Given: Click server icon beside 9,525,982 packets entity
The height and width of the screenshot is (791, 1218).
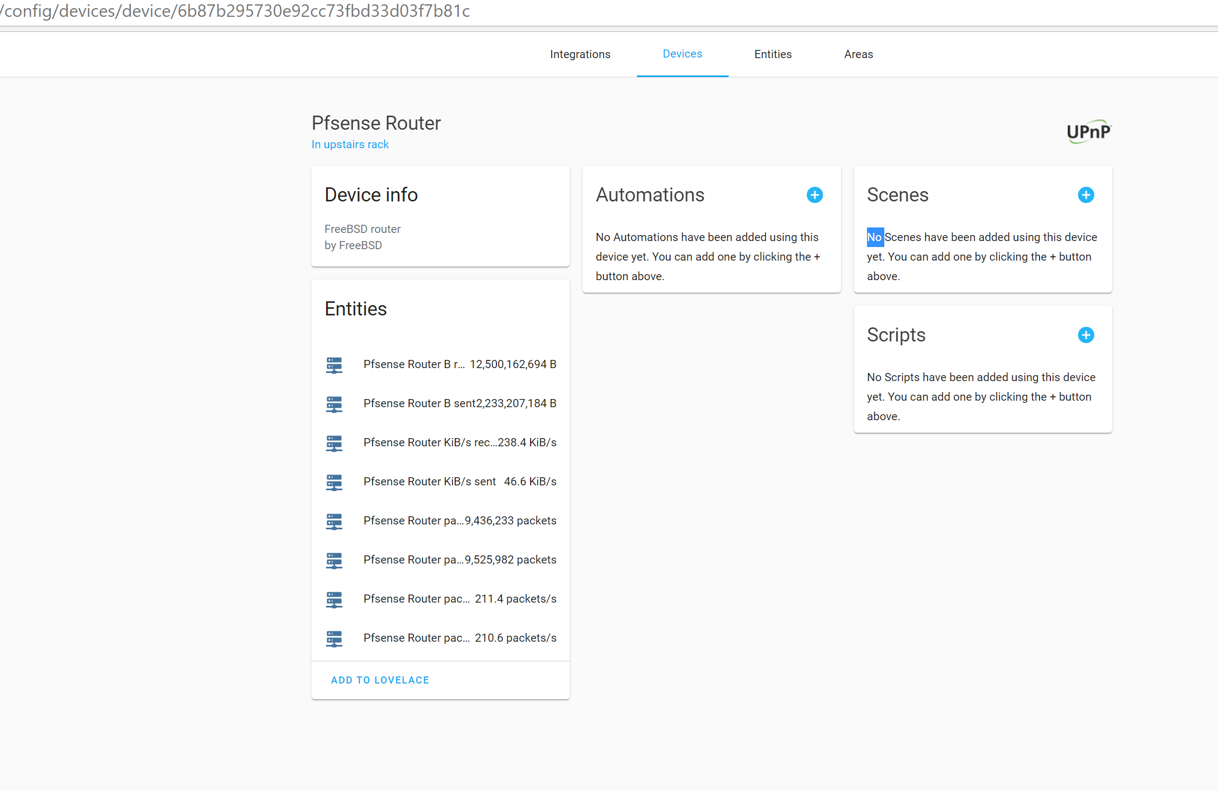Looking at the screenshot, I should 334,560.
